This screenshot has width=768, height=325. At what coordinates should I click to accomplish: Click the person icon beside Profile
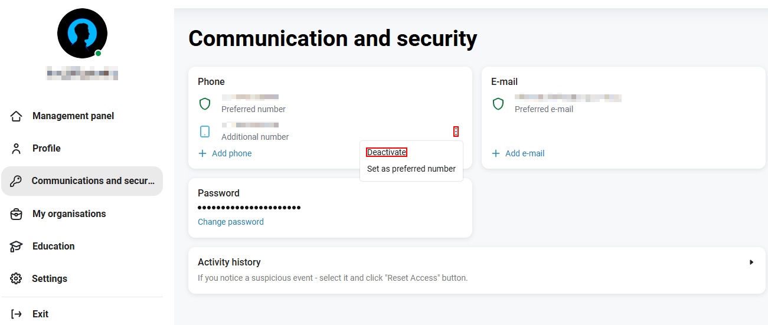[x=17, y=149]
